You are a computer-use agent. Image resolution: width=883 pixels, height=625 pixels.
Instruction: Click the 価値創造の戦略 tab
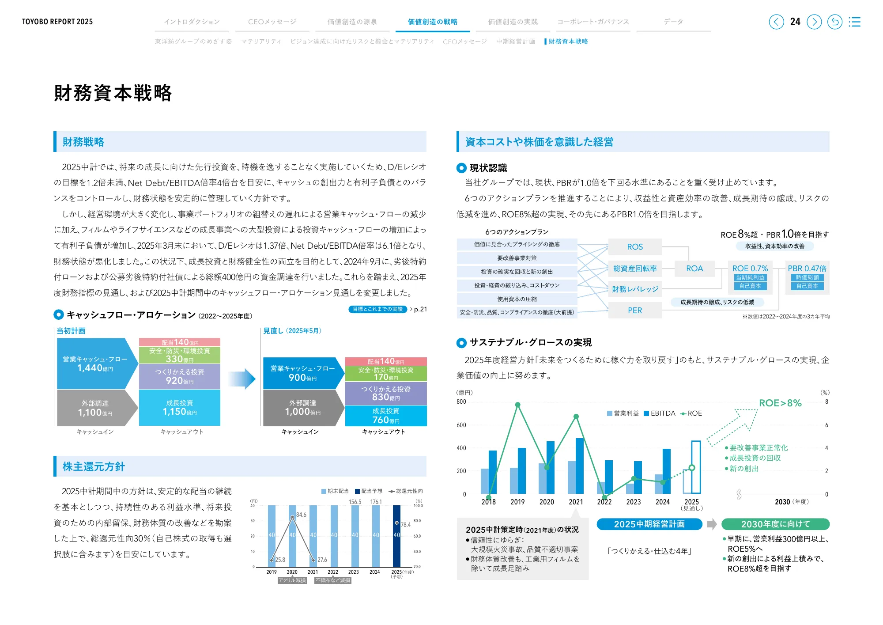coord(432,21)
